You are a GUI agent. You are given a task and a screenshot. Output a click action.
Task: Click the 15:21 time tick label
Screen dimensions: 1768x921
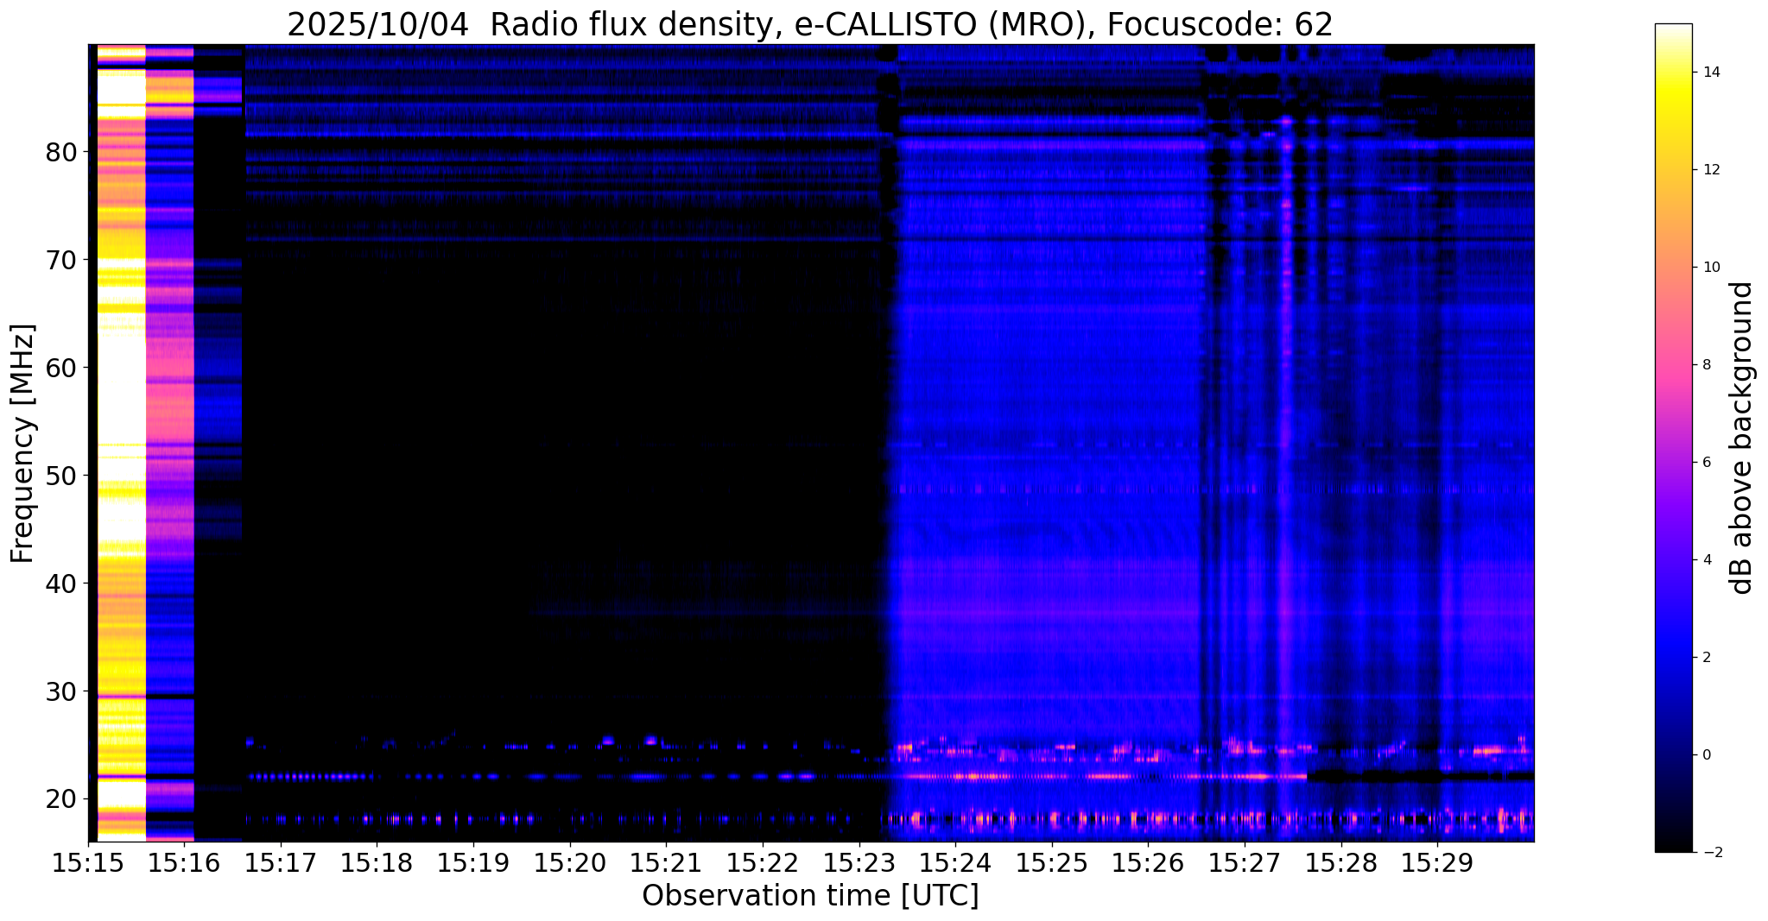pyautogui.click(x=666, y=861)
